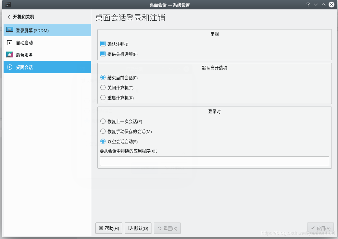Select 恢复上一次会话(P) radio button
Screen dimensions: 338x239
103,121
